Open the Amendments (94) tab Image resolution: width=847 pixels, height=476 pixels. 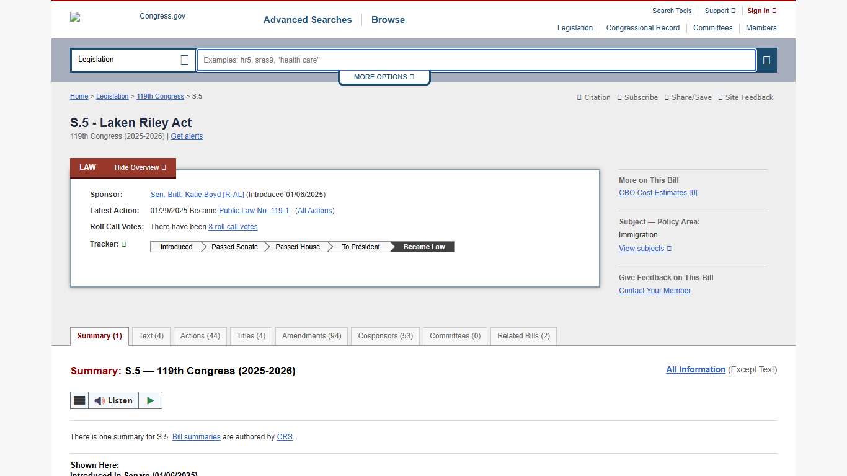click(311, 336)
